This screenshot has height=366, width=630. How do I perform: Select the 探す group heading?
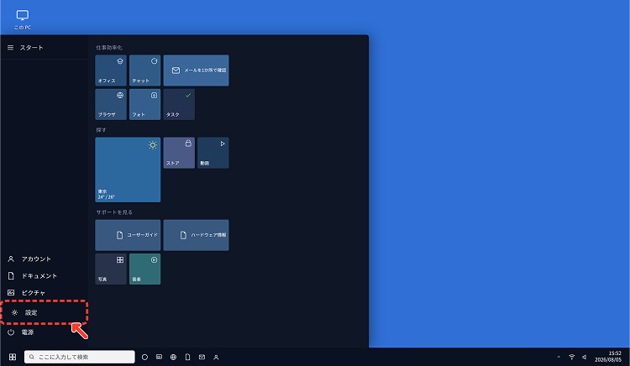(101, 130)
